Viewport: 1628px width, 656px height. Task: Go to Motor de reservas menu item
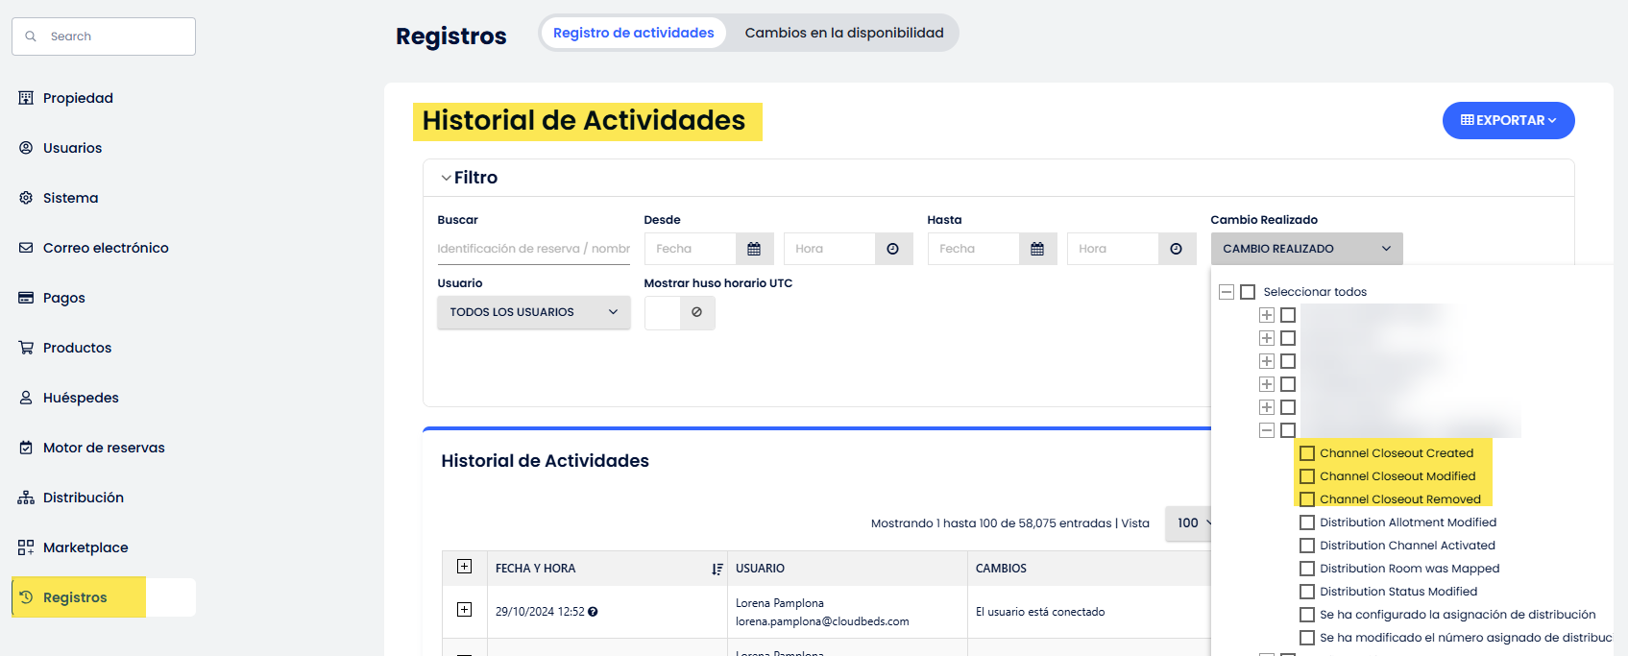coord(103,448)
